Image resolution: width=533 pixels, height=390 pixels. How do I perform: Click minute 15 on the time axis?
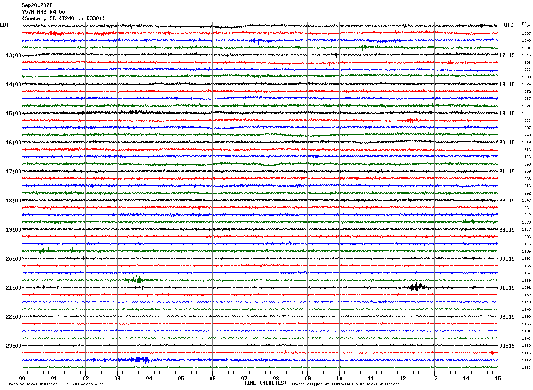pos(498,378)
